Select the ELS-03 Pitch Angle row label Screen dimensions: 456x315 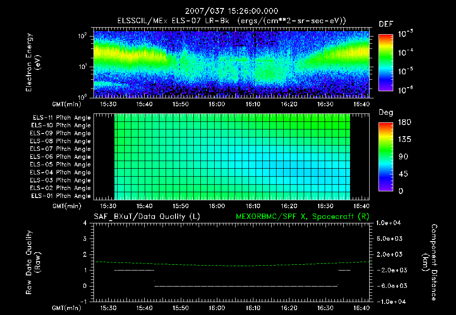pos(61,180)
